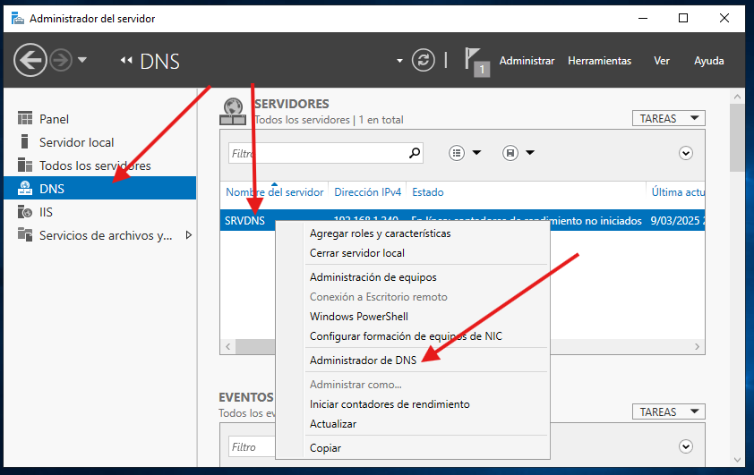
Task: Click the file services icon
Action: pyautogui.click(x=24, y=234)
